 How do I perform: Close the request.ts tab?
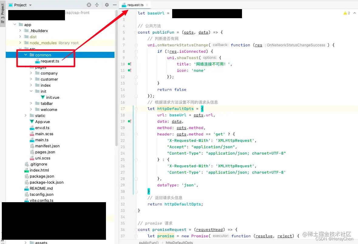(147, 5)
